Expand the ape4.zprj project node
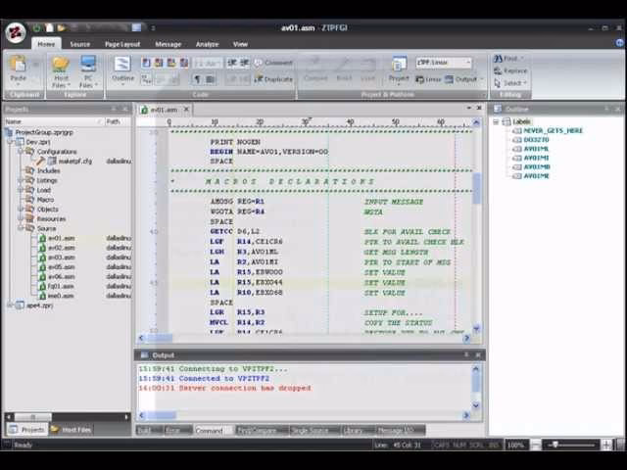 click(x=10, y=305)
